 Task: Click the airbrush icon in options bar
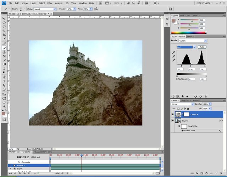96,9
